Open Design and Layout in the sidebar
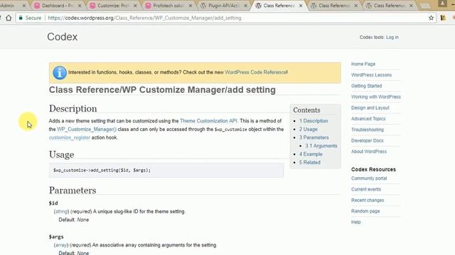This screenshot has width=455, height=255. pos(370,108)
